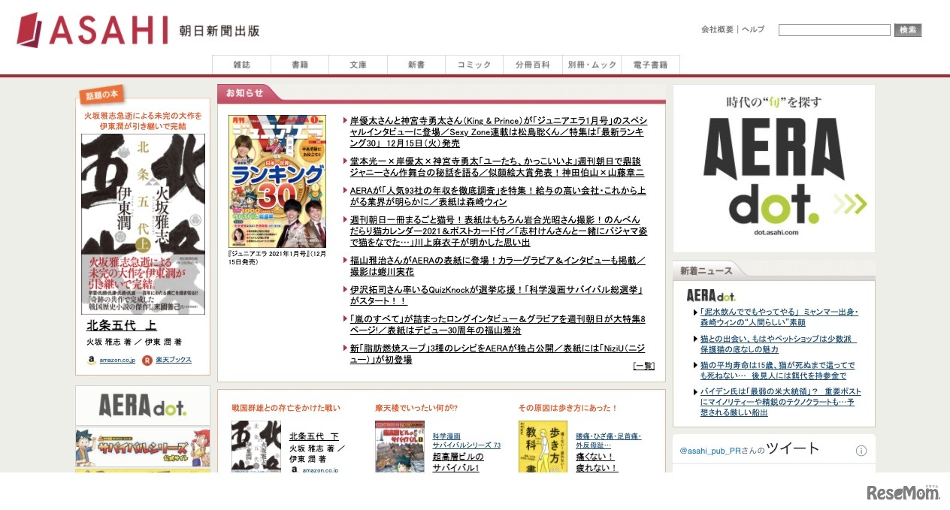
Task: Open the 福山雅治さんがAERAの表紙 news item
Action: coord(498,266)
